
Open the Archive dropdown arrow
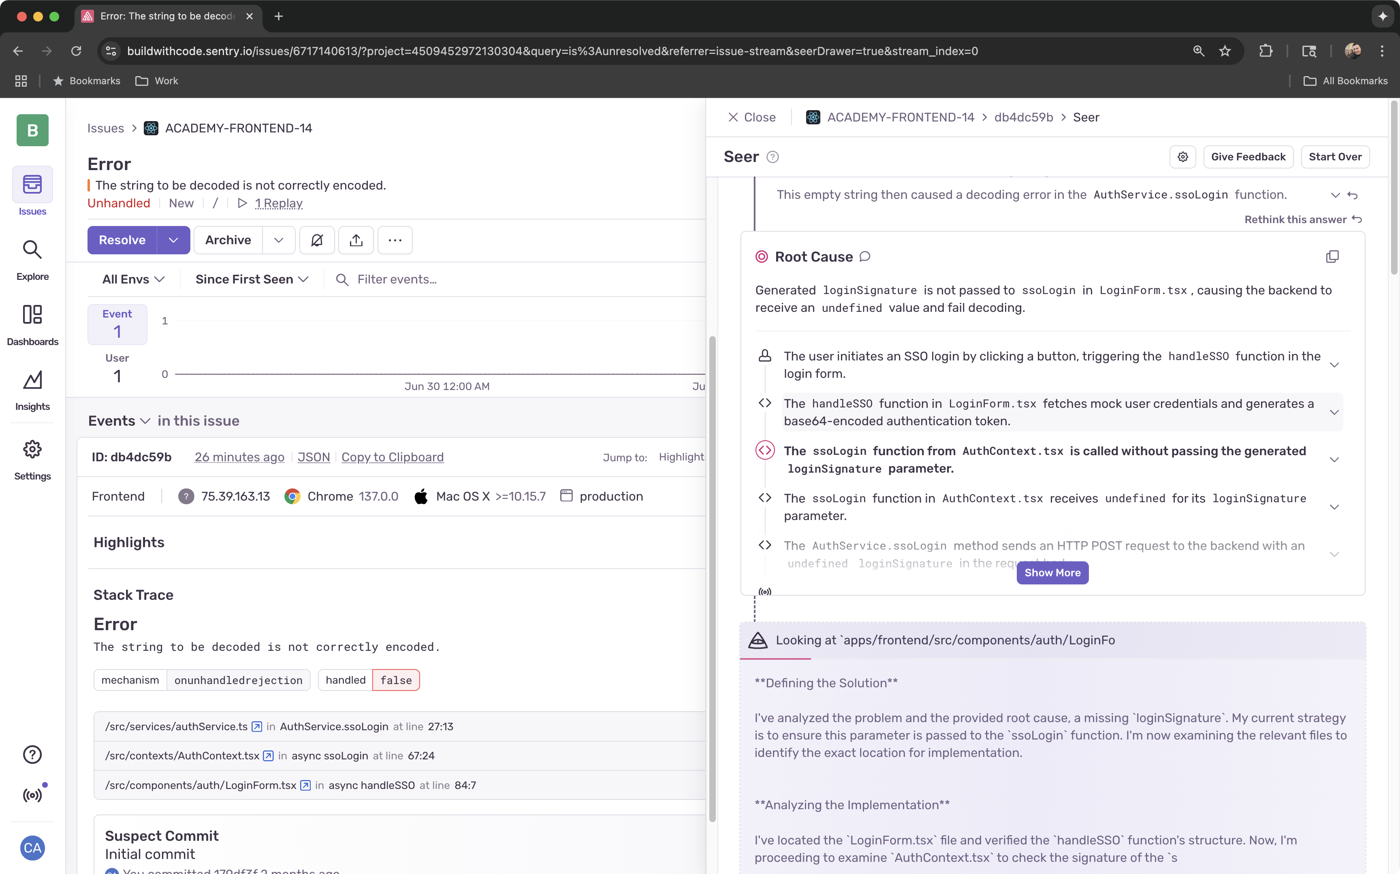tap(279, 240)
